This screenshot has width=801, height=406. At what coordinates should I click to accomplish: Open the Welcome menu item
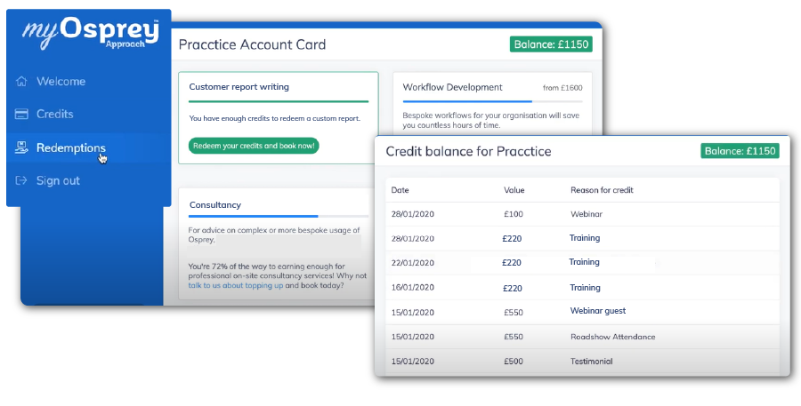tap(61, 82)
